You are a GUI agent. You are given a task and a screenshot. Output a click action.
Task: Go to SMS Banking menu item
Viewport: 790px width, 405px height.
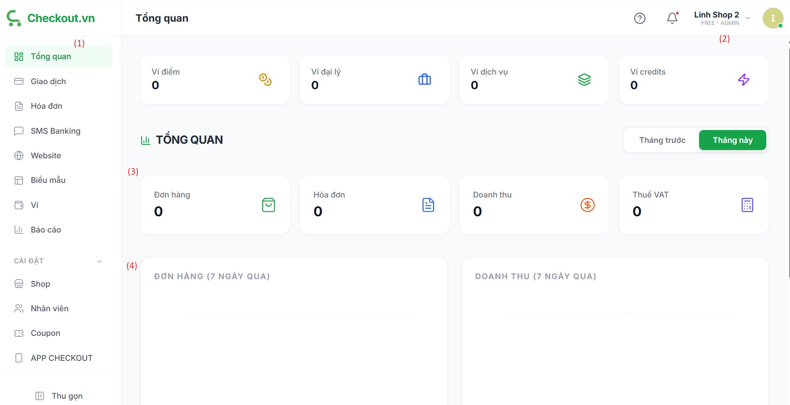[x=55, y=131]
